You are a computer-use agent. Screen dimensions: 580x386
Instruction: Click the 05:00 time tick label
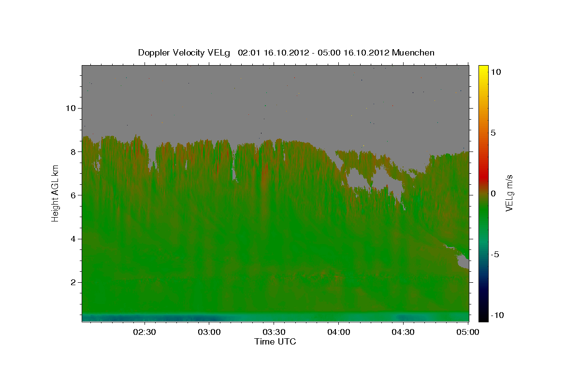coord(468,332)
